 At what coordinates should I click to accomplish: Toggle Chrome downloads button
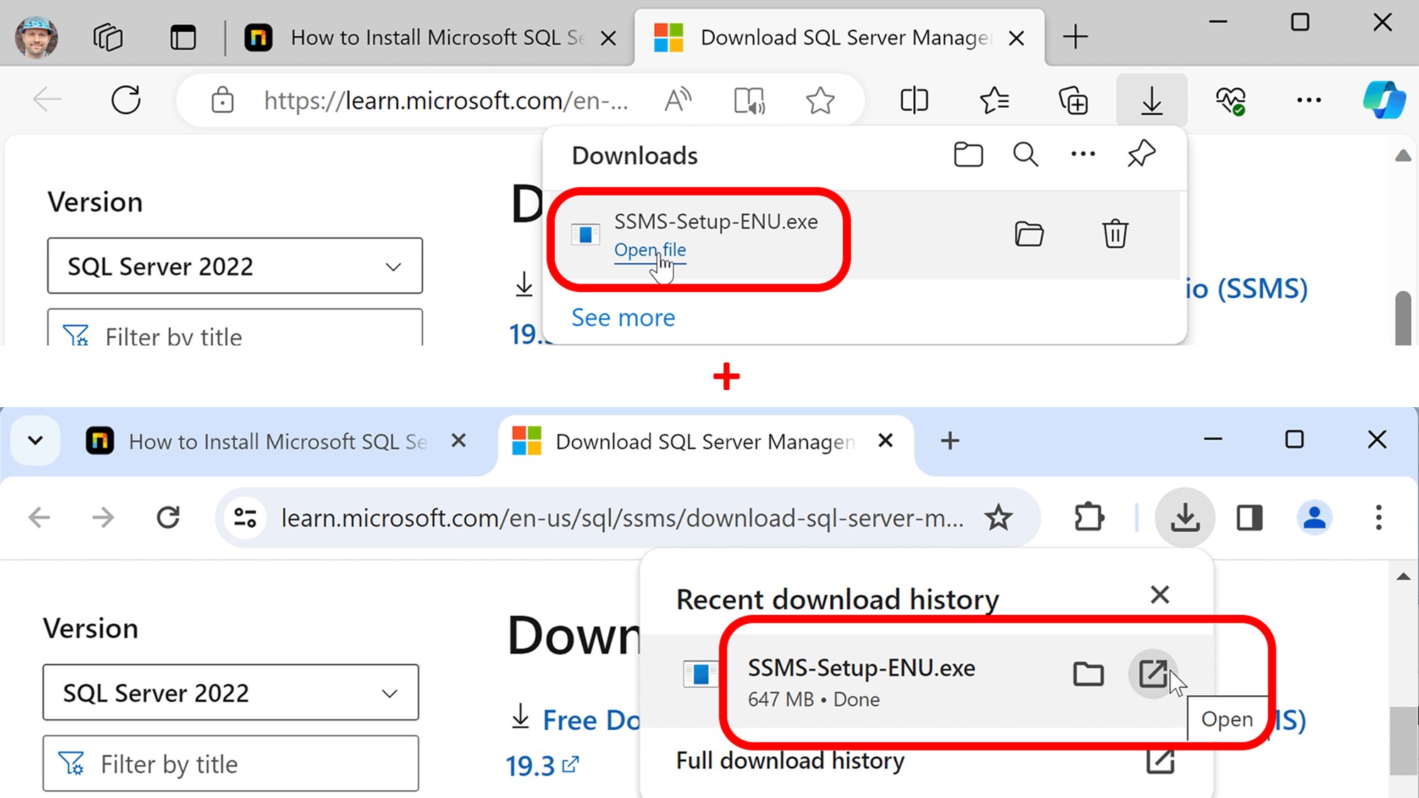[x=1185, y=517]
